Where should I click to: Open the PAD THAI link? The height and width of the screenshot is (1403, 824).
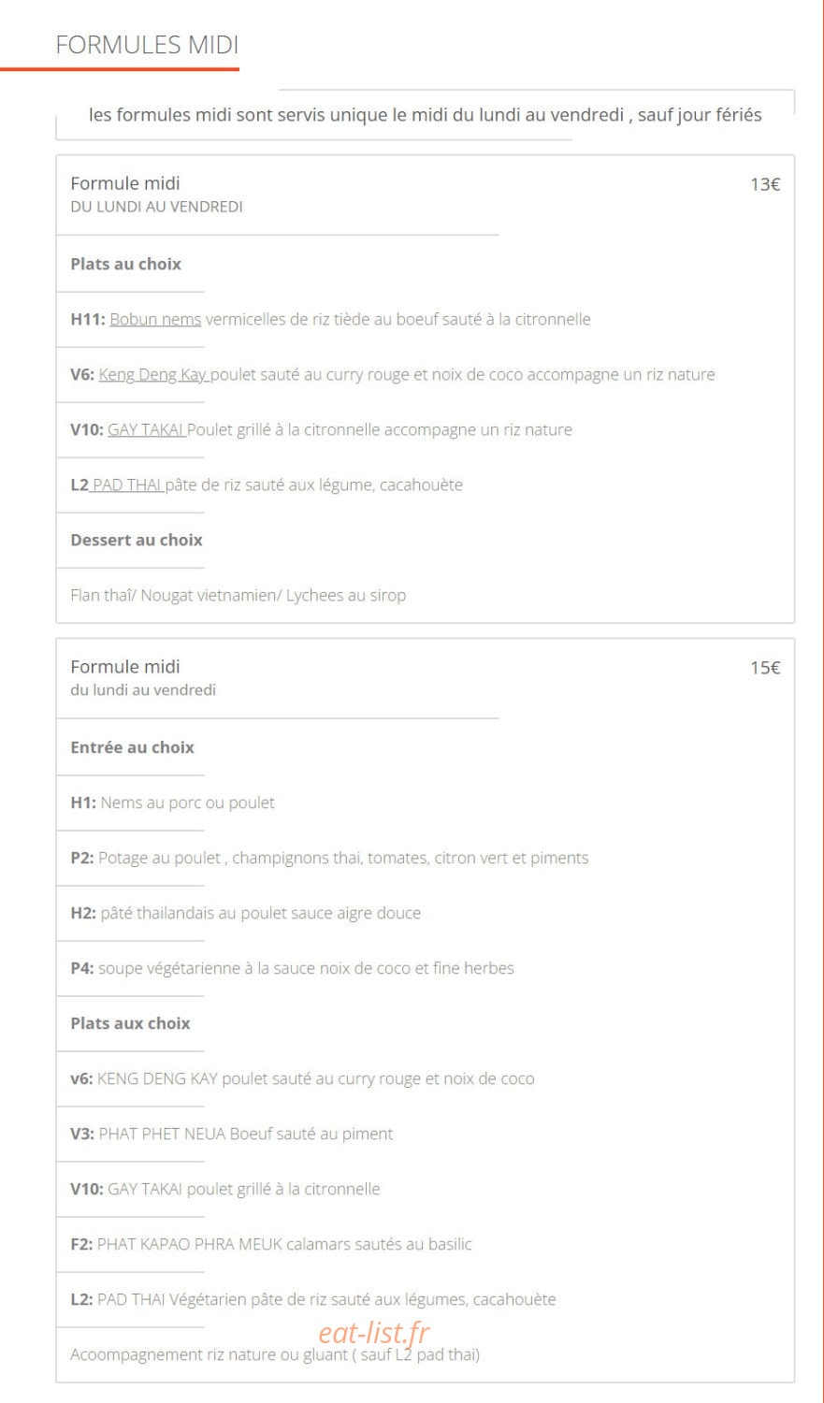tap(125, 485)
